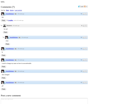The width and height of the screenshot is (139, 104).
Task: Like the "need to change my name" comment
Action: pos(84,60)
